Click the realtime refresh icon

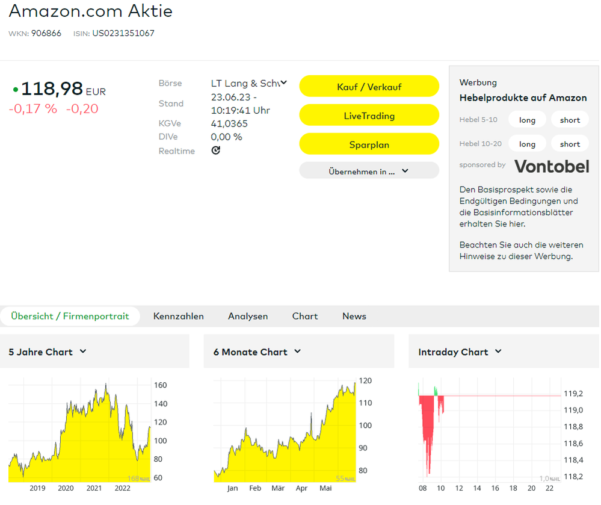[216, 150]
